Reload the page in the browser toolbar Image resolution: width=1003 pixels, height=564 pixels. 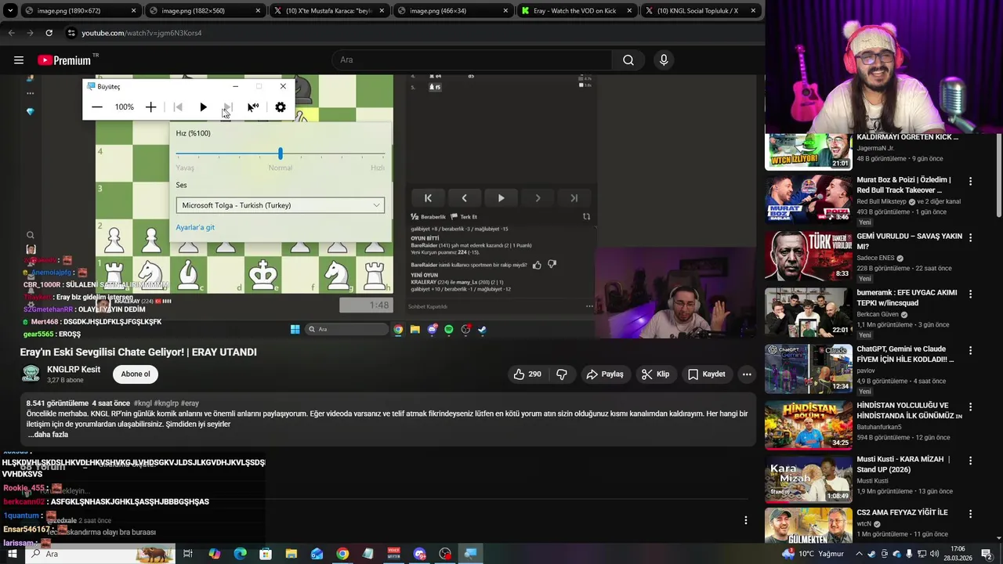tap(49, 33)
